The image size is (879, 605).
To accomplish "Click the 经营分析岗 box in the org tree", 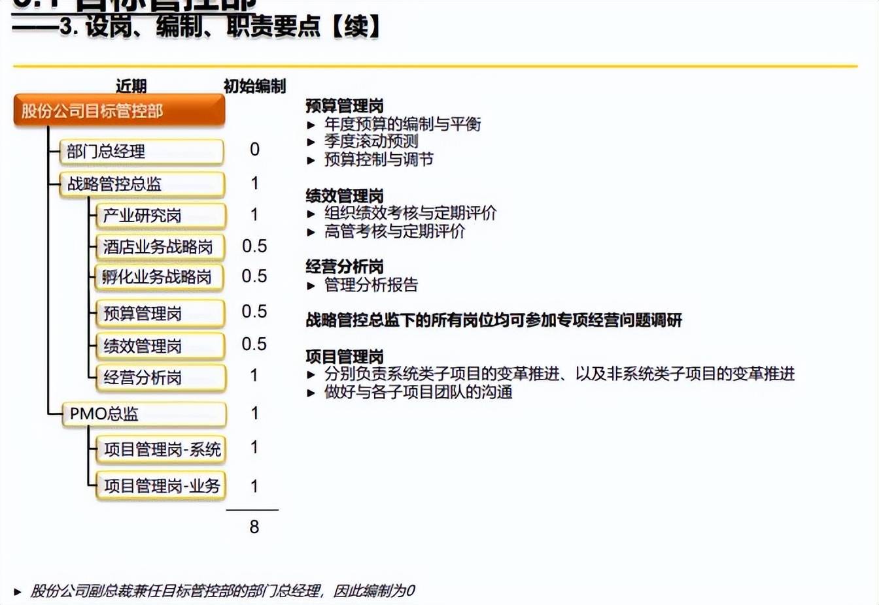I will [160, 378].
